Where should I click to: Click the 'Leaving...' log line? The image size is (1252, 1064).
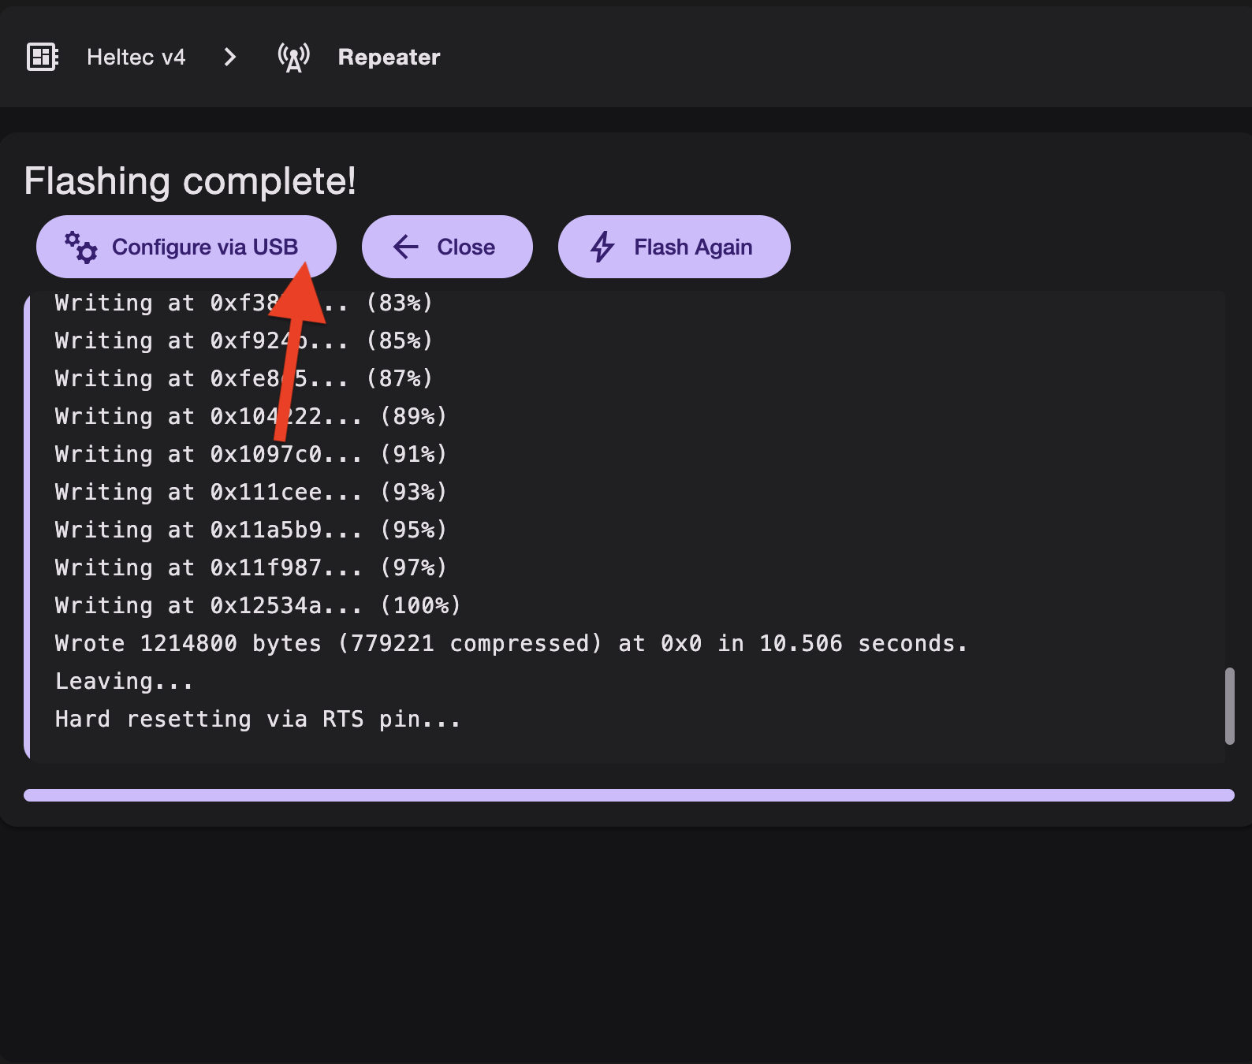pos(124,681)
